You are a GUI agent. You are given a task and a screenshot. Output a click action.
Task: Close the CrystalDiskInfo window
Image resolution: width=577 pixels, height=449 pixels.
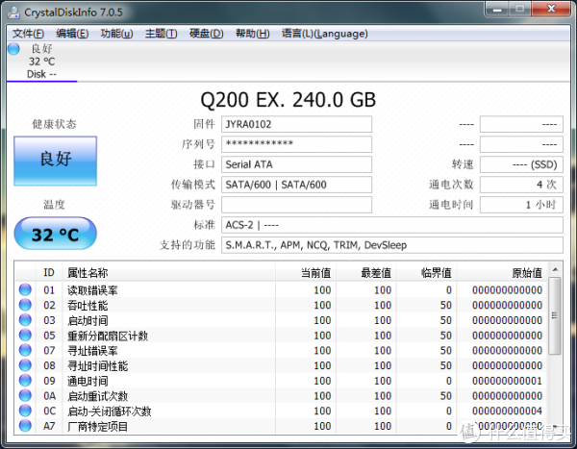(x=551, y=9)
